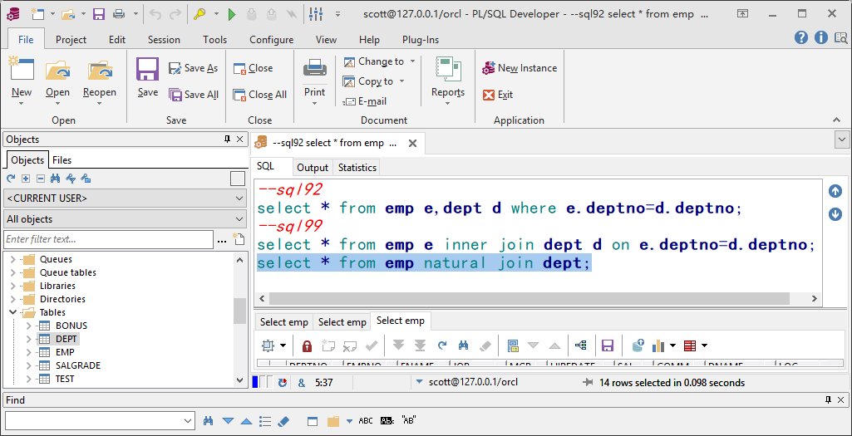
Task: Click the navigate down blue arrow in editor
Action: (835, 214)
